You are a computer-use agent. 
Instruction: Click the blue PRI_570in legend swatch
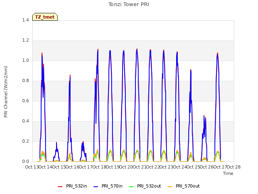coord(96,186)
